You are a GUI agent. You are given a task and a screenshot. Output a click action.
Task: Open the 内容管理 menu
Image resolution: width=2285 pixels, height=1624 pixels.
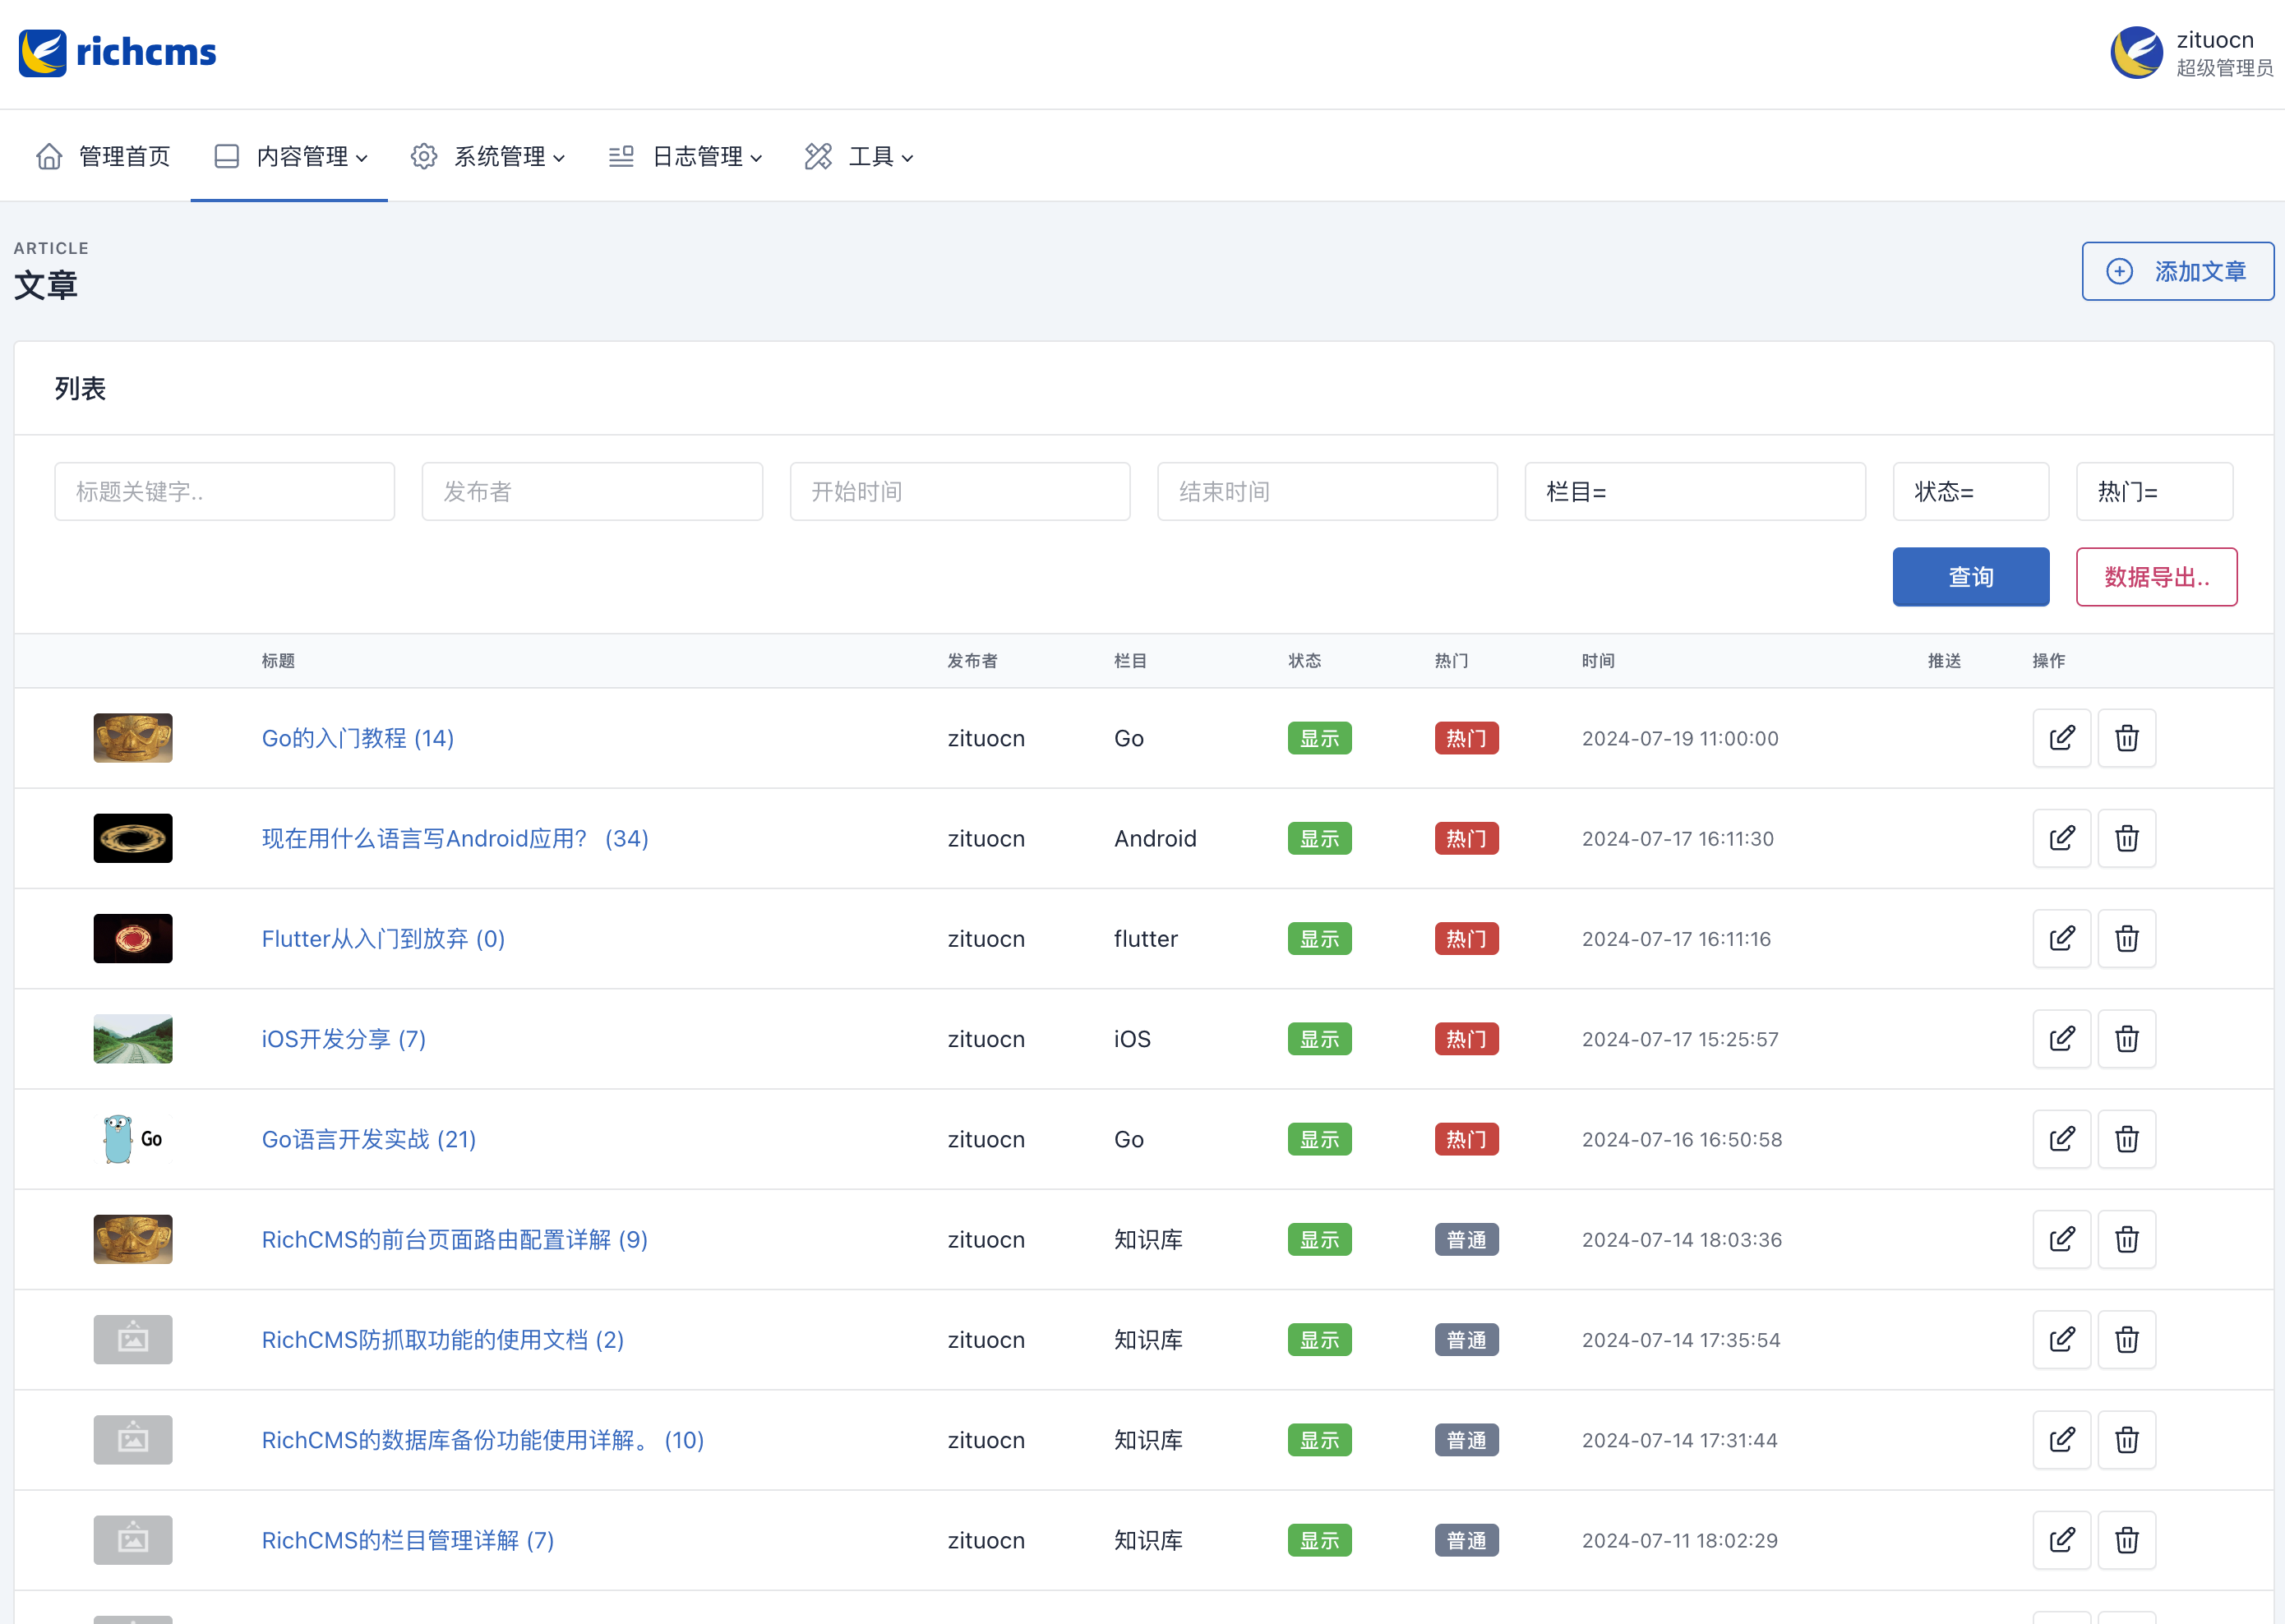point(290,157)
